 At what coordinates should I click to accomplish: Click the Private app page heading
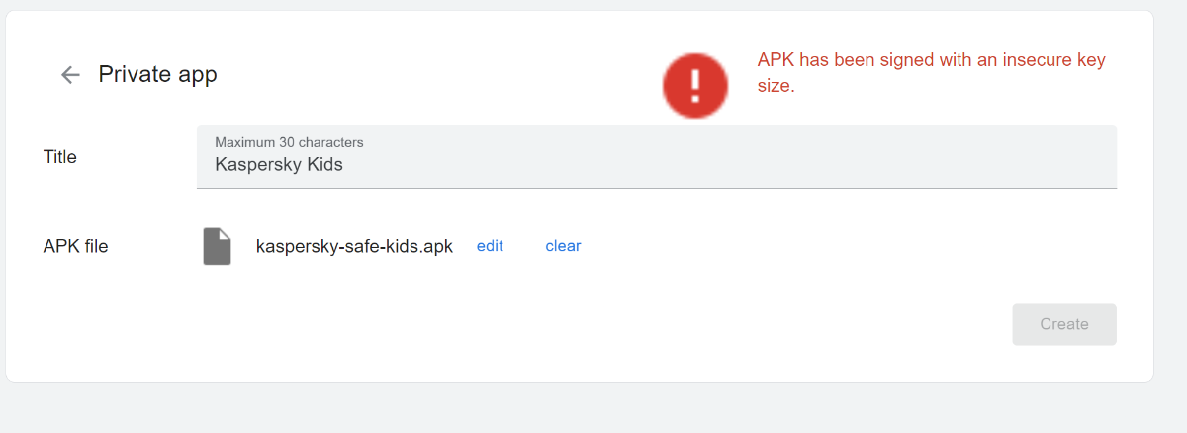click(157, 74)
